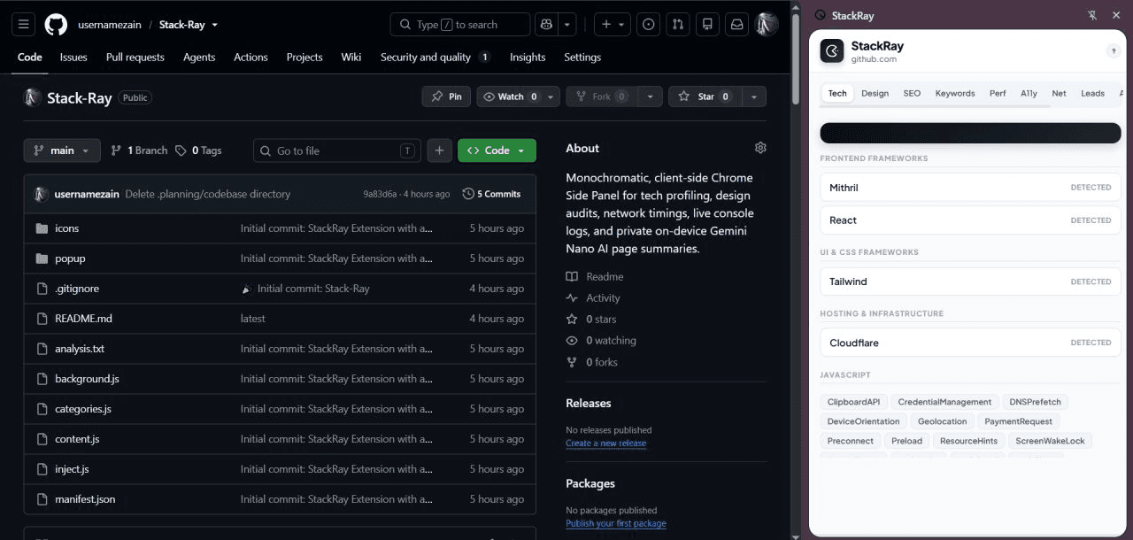Focus the GitHub Type to search box
The image size is (1133, 540).
460,25
